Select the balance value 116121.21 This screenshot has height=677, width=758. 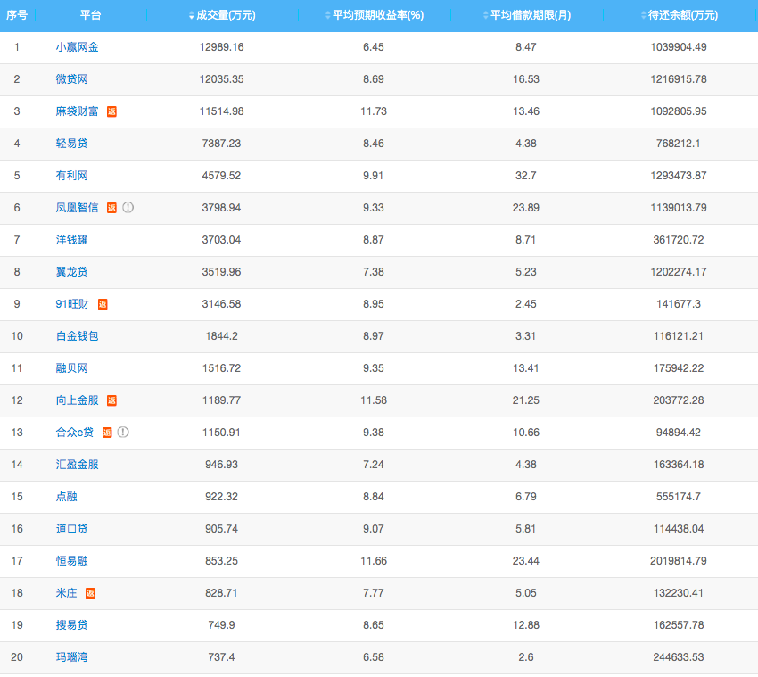[x=679, y=336]
